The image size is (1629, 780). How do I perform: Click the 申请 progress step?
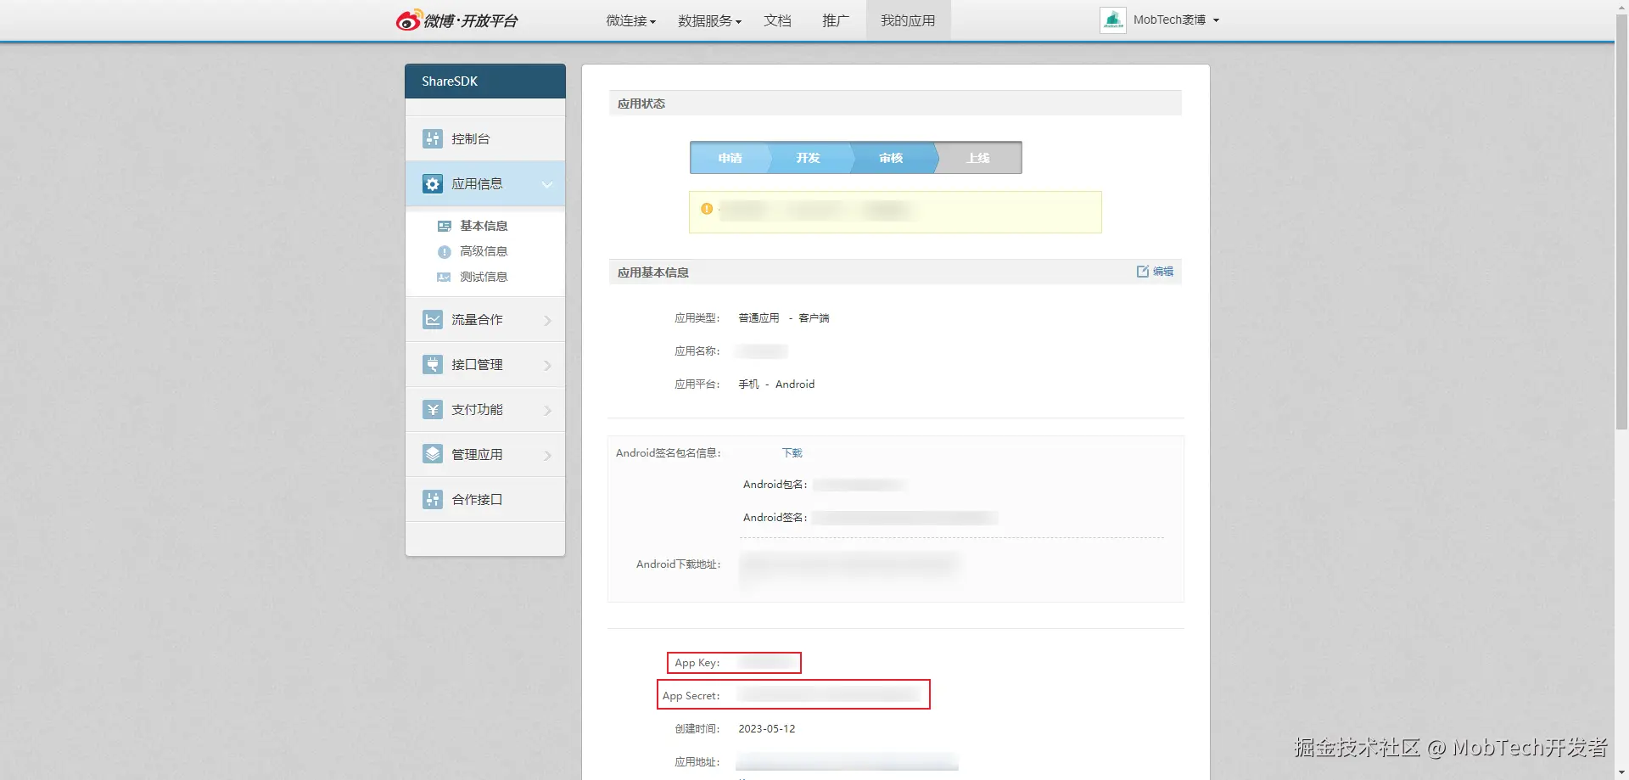730,158
